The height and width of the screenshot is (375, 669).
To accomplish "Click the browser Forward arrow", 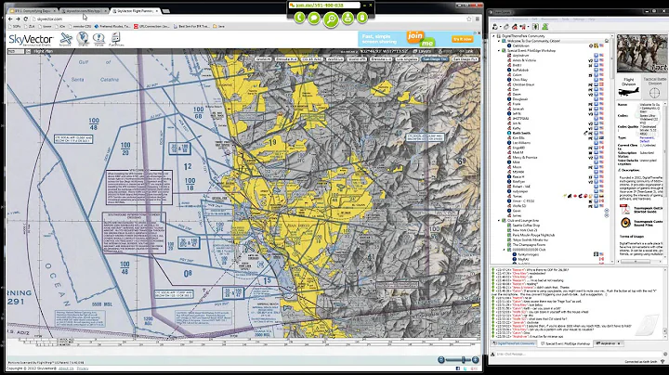I will [18, 19].
